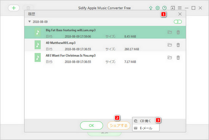
Task: Open the language selection icon
Action: click(173, 8)
